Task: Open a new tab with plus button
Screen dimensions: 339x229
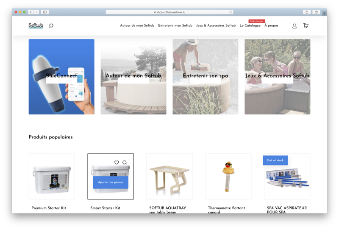Action: [x=324, y=14]
